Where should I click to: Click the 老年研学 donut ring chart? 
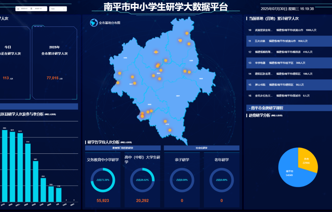pos(221,180)
